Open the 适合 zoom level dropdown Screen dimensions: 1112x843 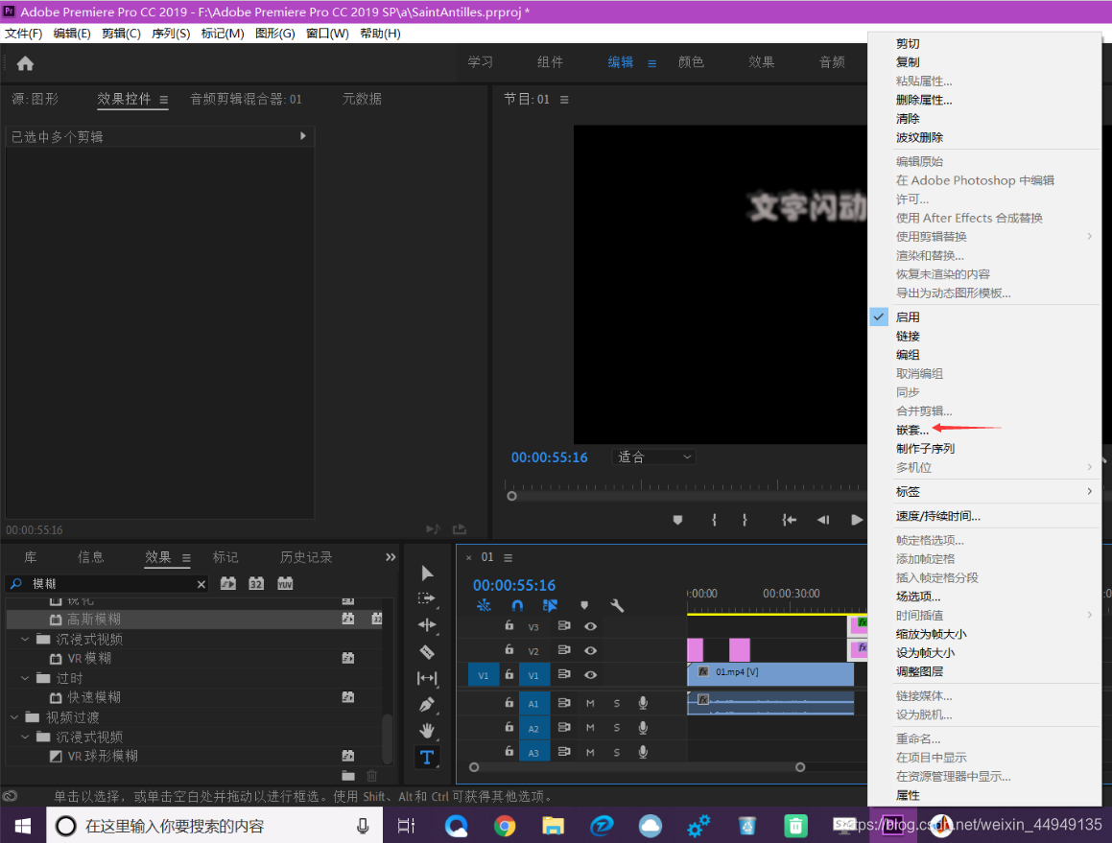click(x=653, y=457)
